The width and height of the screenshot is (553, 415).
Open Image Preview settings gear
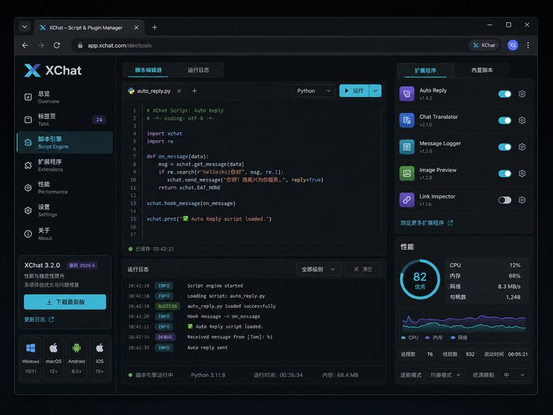(x=522, y=174)
